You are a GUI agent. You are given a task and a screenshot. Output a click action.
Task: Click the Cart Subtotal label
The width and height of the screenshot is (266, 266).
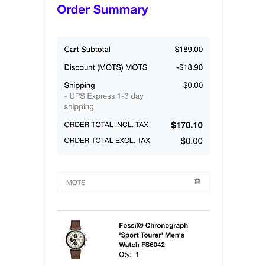tap(87, 50)
